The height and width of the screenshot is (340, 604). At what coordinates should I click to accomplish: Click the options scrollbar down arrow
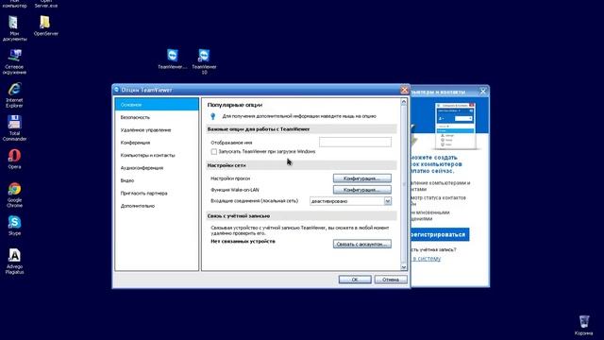pos(404,266)
